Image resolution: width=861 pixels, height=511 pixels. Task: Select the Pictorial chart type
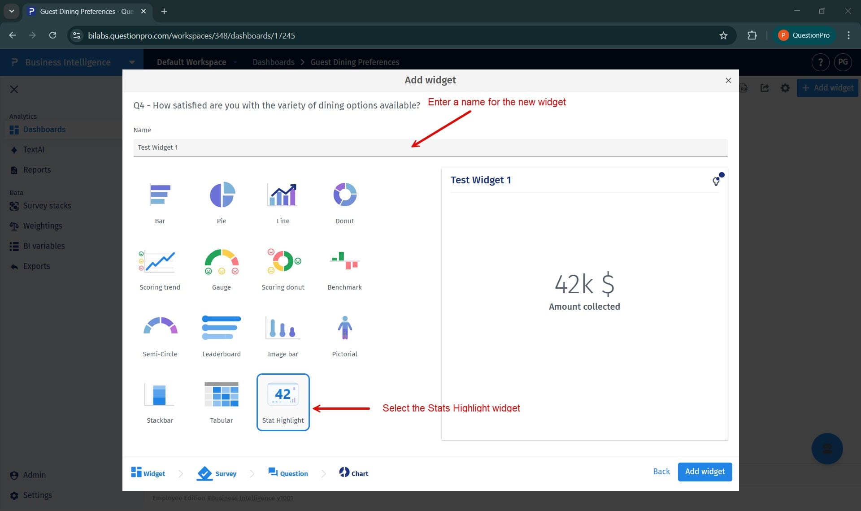click(x=344, y=335)
